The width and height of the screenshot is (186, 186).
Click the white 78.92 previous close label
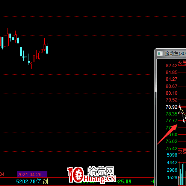click(171, 107)
